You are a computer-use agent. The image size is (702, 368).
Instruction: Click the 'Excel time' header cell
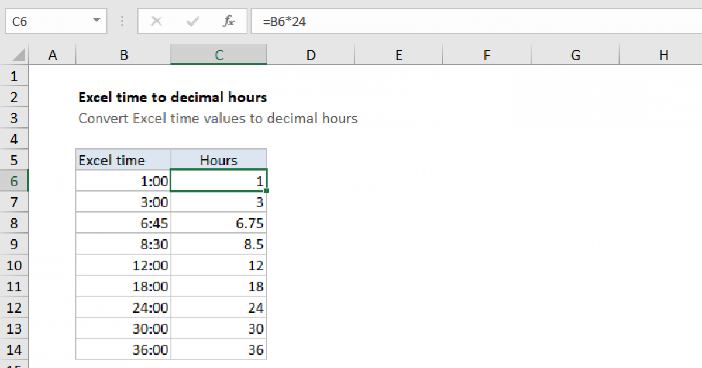tap(123, 160)
